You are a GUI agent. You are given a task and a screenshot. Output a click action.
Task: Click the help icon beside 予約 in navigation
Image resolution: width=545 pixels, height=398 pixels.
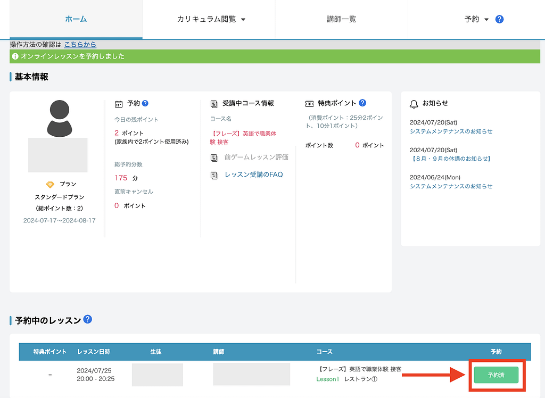(499, 19)
